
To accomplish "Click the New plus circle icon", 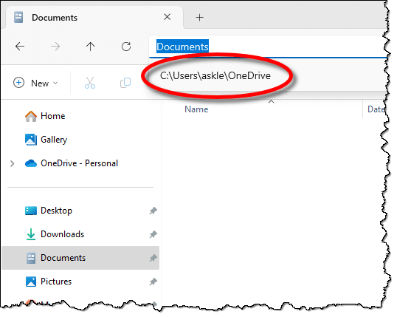I will [x=18, y=83].
